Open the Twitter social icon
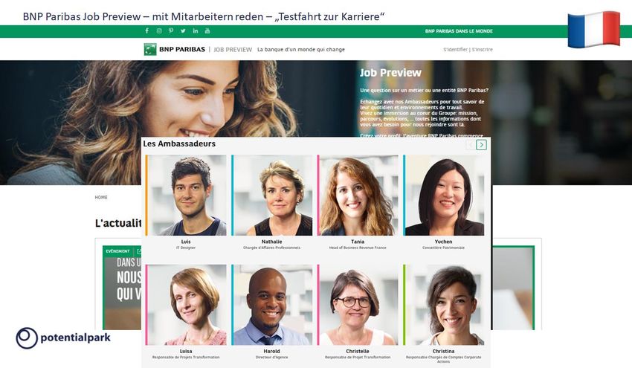Screen dimensions: 632x368 (x=183, y=30)
